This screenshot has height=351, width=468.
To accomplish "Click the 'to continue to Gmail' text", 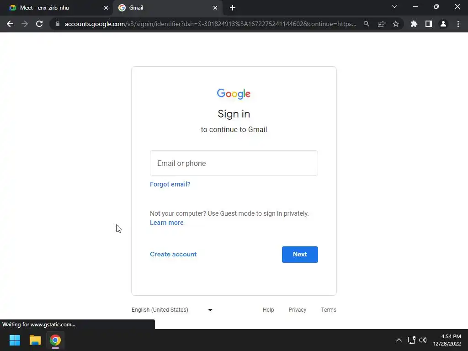I will coord(234,129).
